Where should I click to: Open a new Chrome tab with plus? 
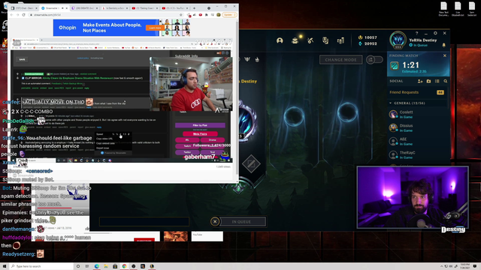click(194, 8)
